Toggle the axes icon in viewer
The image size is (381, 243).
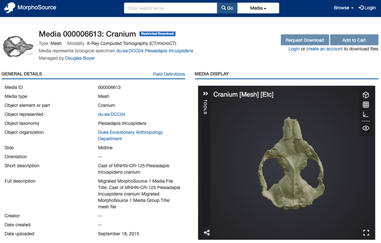point(366,115)
